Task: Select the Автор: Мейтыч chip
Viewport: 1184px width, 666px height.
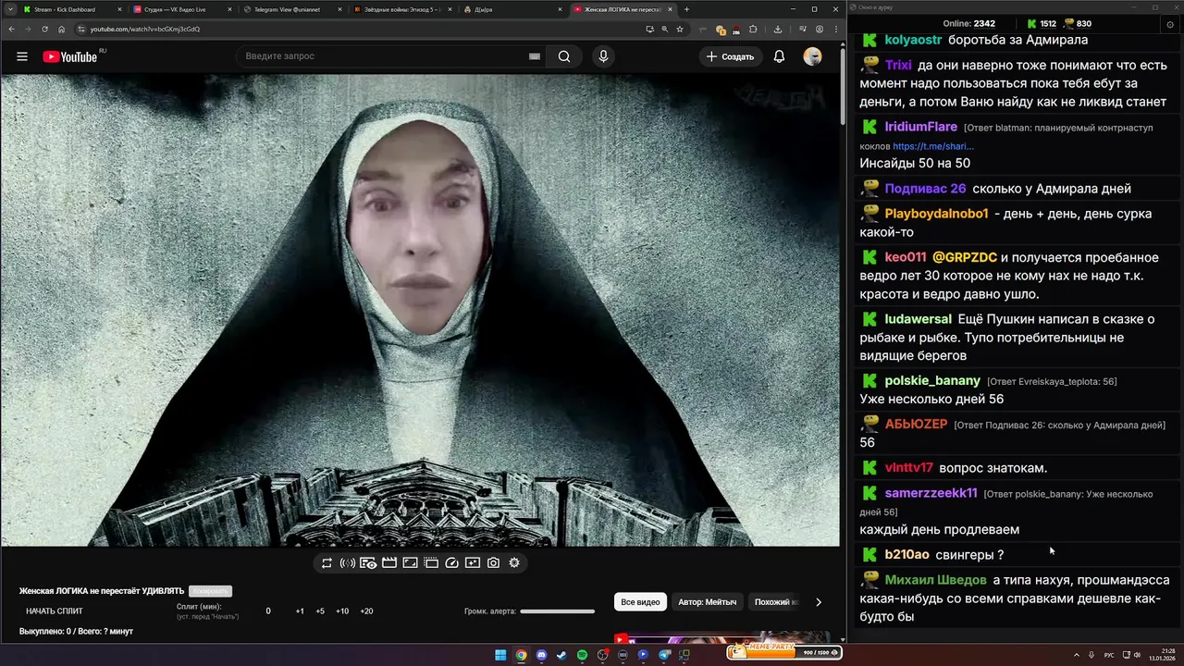Action: click(x=708, y=602)
